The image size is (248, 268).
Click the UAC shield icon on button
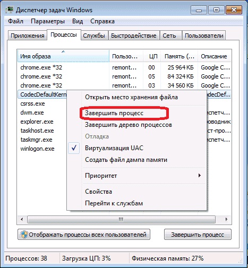pyautogui.click(x=24, y=235)
